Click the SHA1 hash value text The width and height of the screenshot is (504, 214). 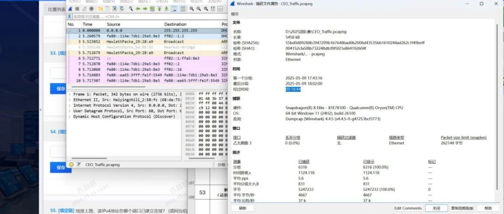[326, 48]
